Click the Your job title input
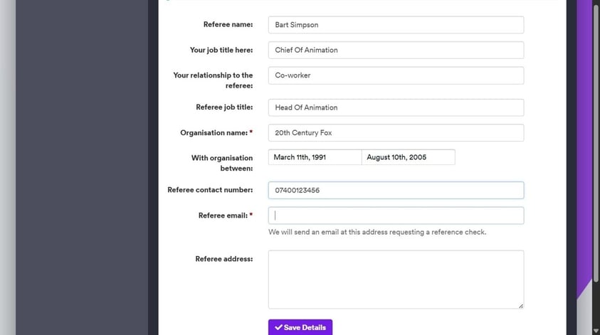 396,50
